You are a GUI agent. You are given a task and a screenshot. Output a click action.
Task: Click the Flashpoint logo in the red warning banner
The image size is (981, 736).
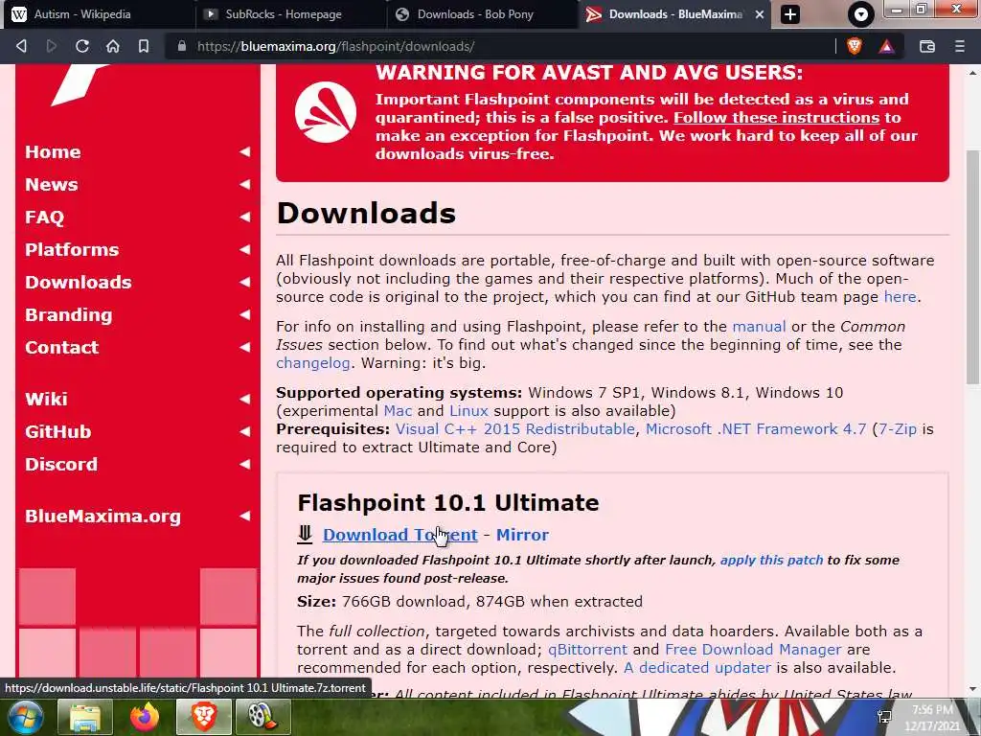[x=326, y=113]
